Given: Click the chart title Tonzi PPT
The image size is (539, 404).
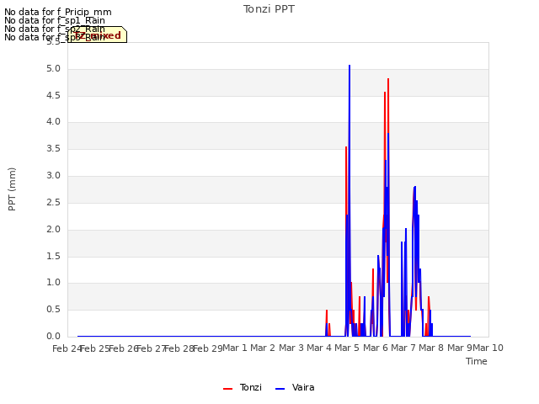Looking at the screenshot, I should coord(269,9).
